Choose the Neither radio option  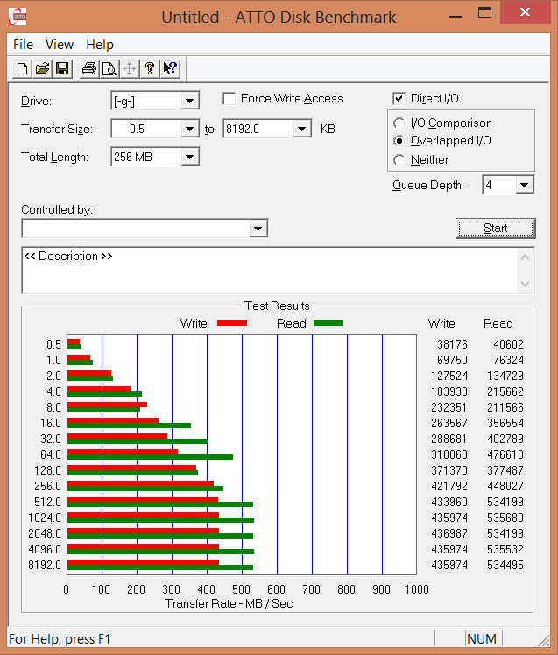(x=399, y=160)
